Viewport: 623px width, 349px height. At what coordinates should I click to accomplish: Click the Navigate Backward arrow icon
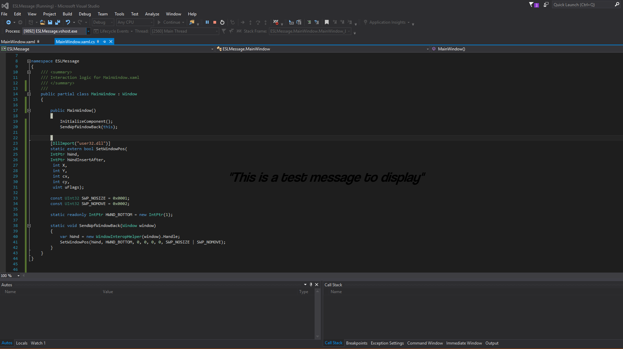click(9, 22)
